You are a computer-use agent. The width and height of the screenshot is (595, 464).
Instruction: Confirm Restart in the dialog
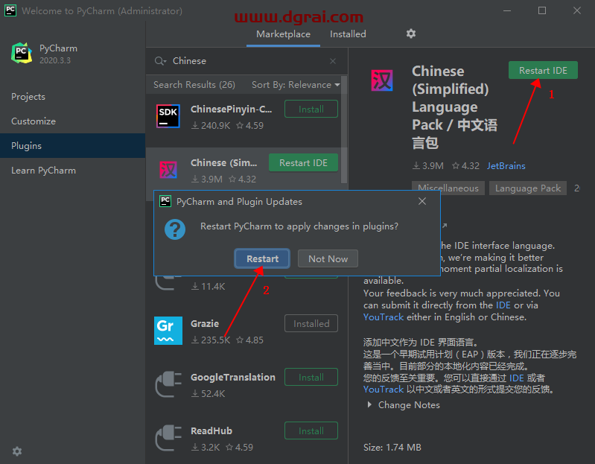point(262,258)
